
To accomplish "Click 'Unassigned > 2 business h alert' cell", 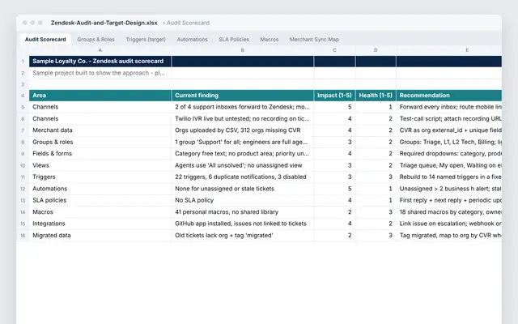I will [449, 189].
